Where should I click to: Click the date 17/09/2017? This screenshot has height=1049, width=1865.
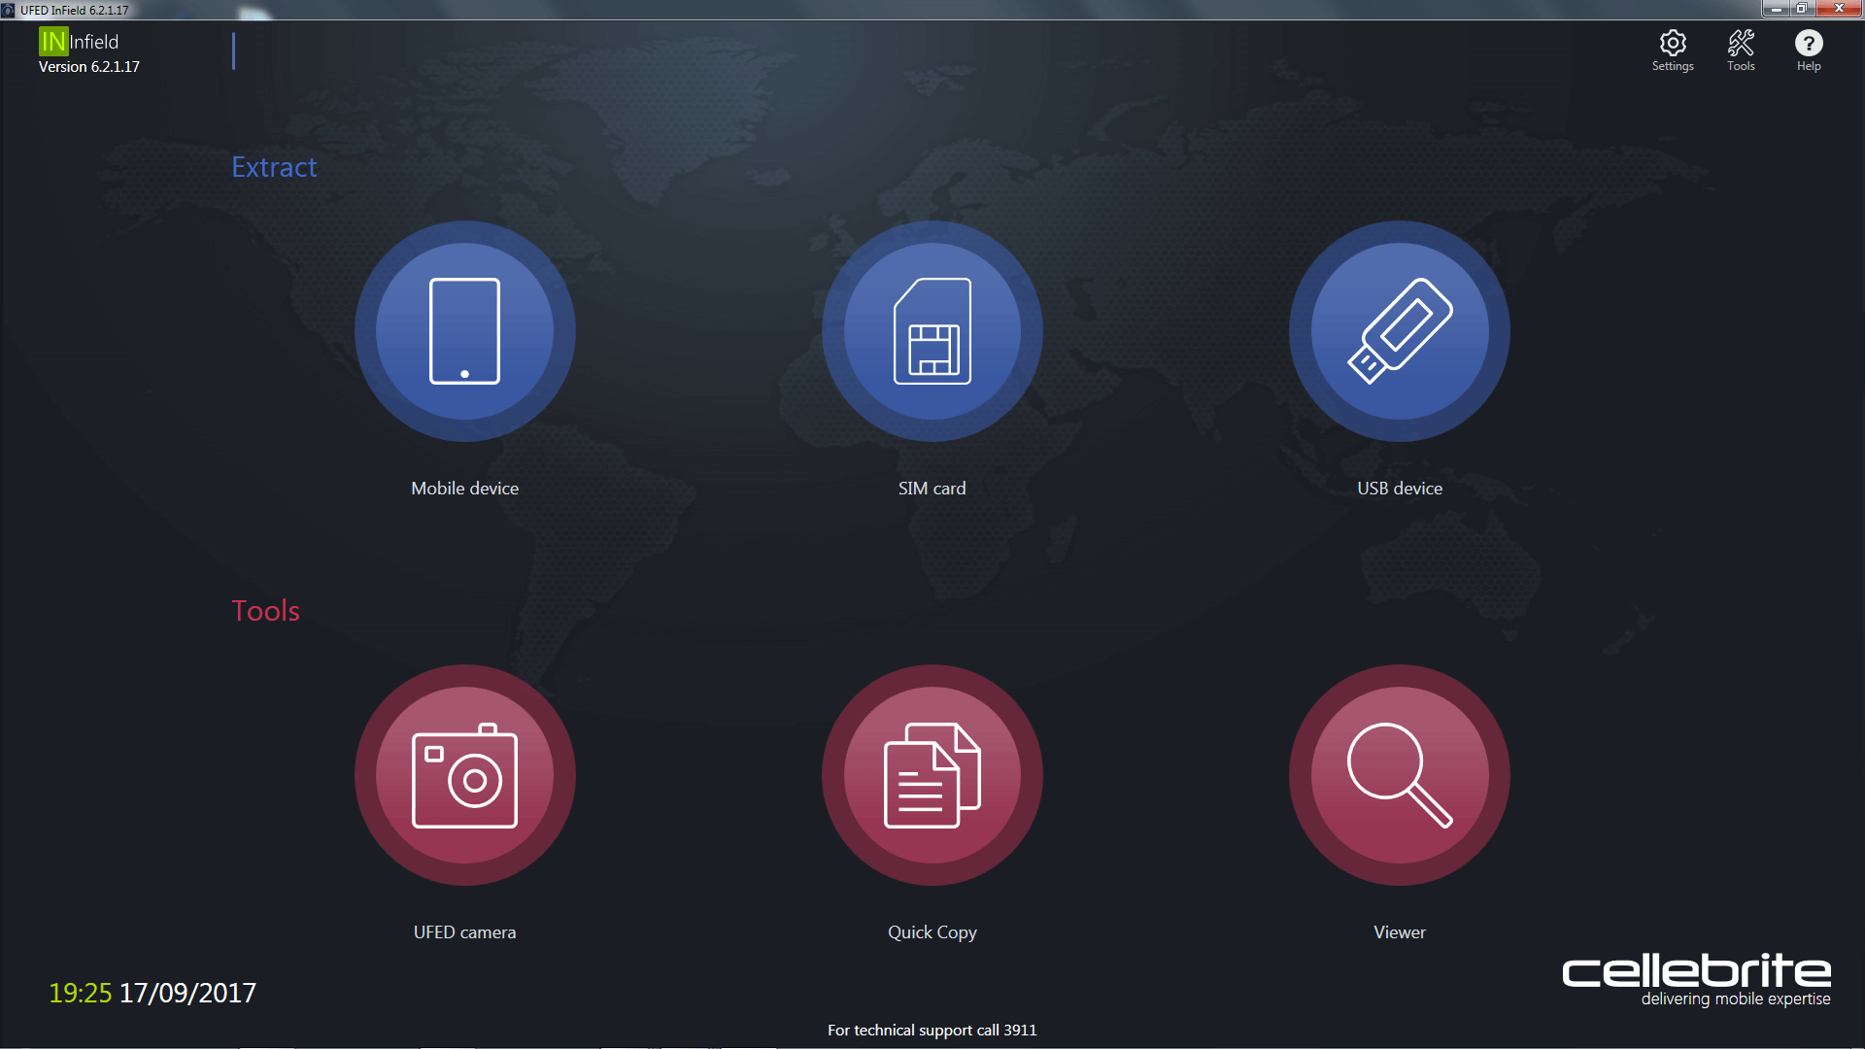pyautogui.click(x=187, y=993)
